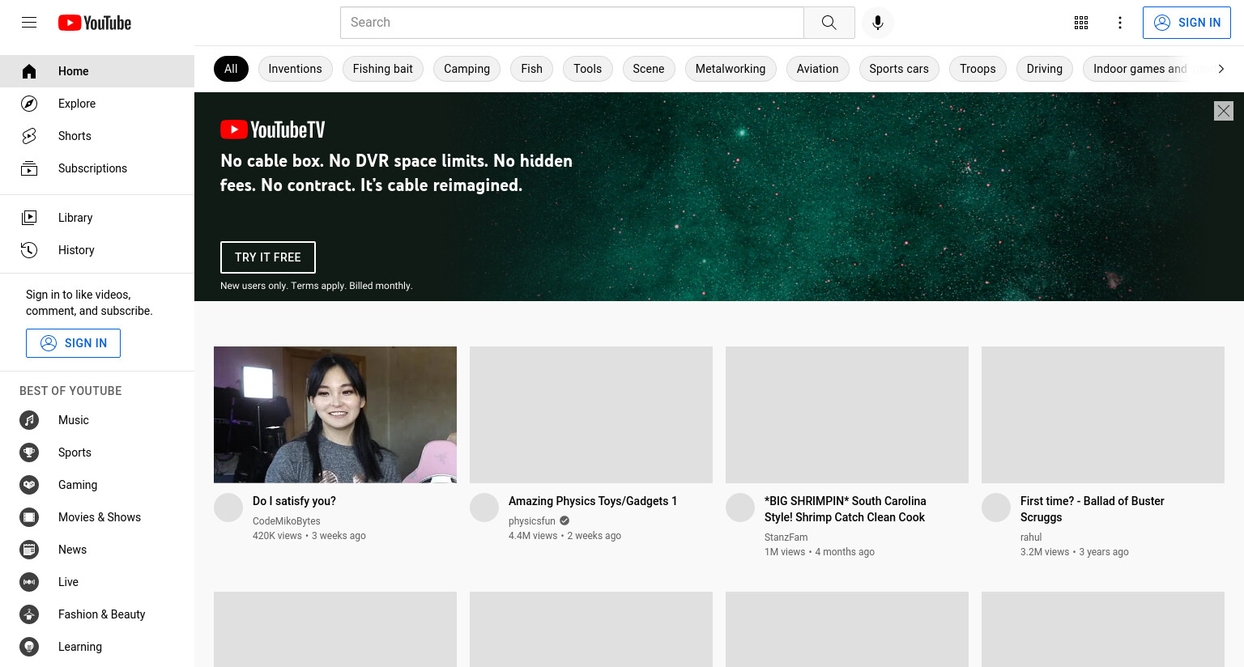Select the Indoor games filter chip
The width and height of the screenshot is (1244, 667).
point(1140,69)
